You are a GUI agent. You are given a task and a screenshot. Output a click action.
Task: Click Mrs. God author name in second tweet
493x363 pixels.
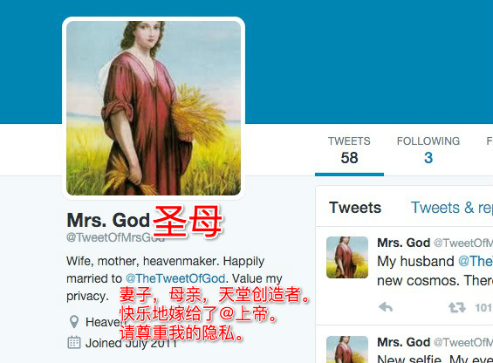click(403, 342)
